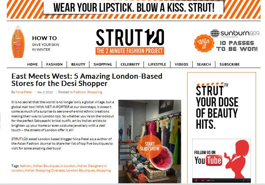Image resolution: width=265 pixels, height=185 pixels.
Task: Go to the Shopping section
Action: tap(103, 65)
